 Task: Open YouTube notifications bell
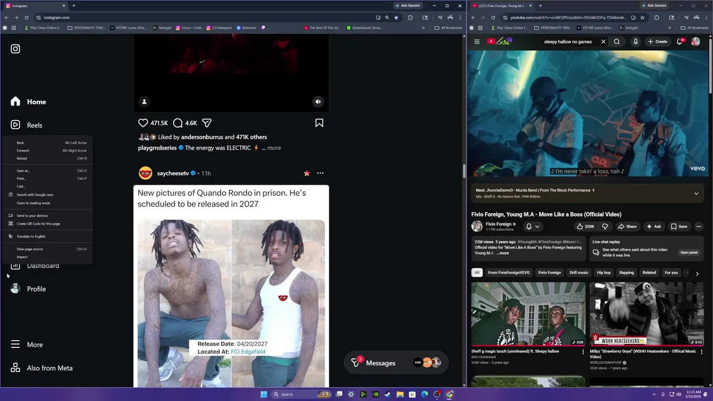pyautogui.click(x=680, y=42)
